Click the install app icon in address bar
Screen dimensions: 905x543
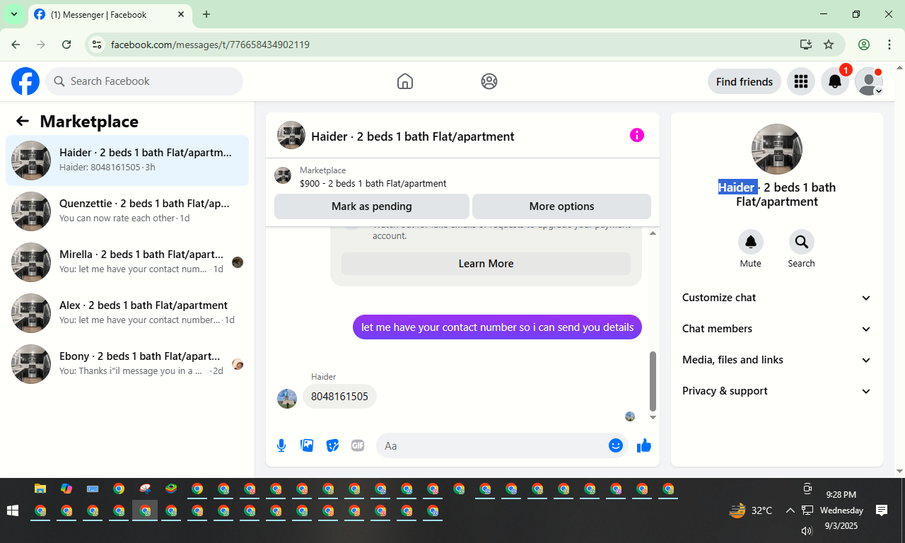pyautogui.click(x=805, y=45)
